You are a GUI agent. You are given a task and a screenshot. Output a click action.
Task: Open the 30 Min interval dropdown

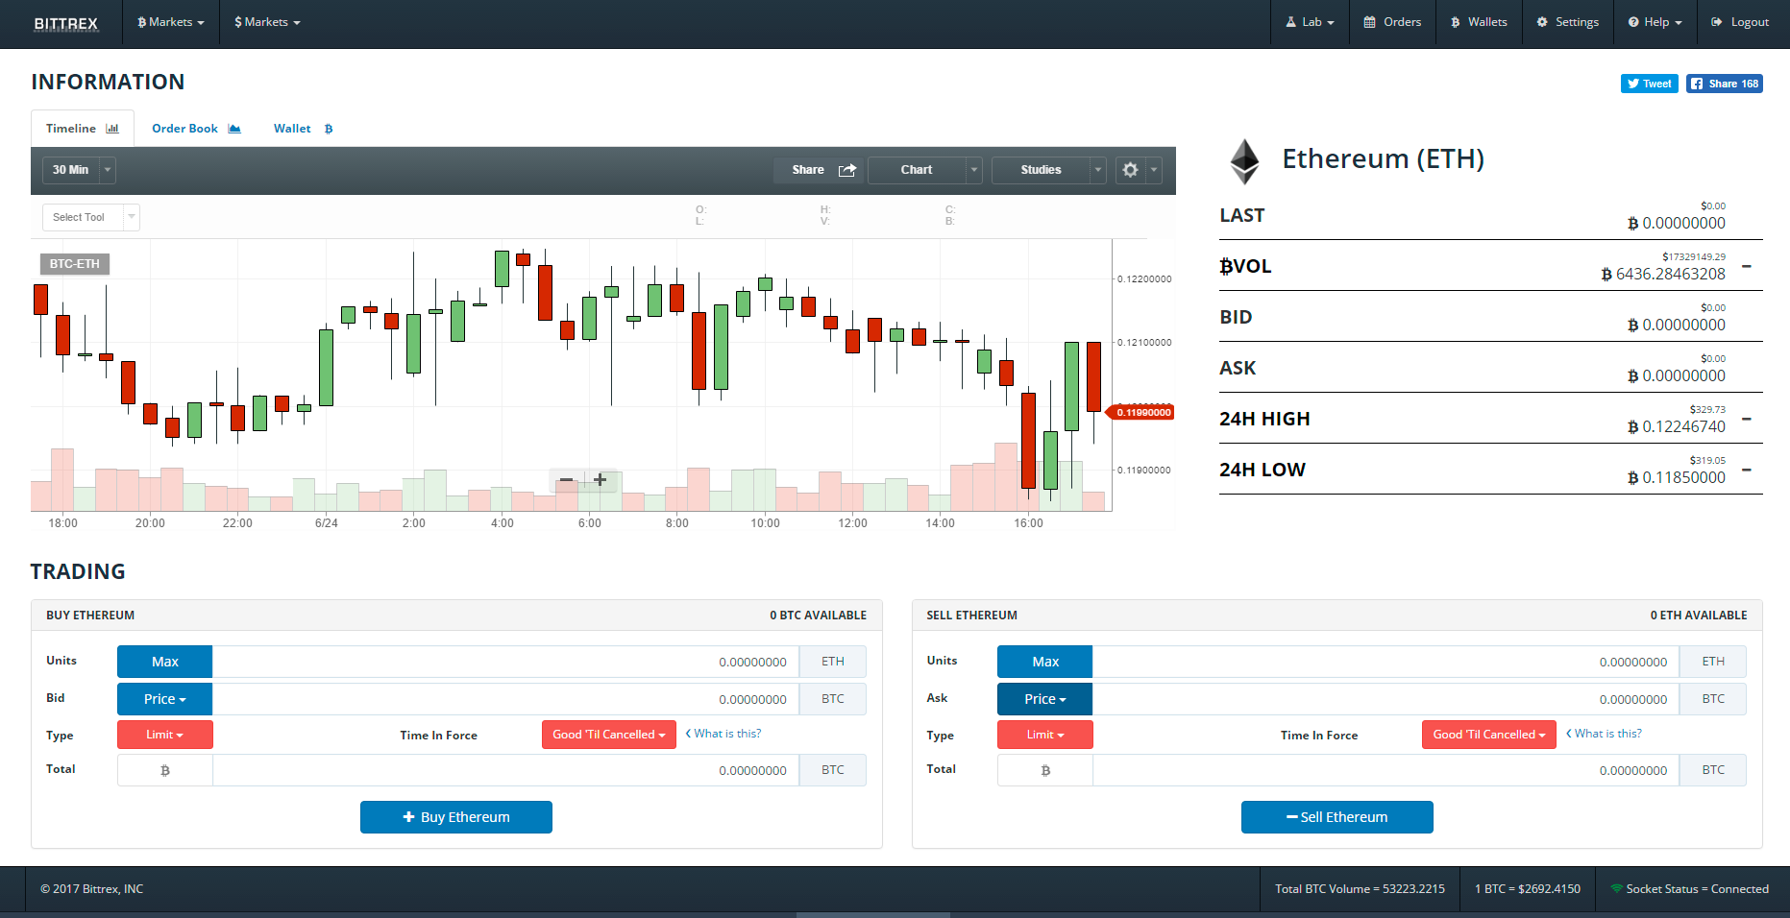click(x=79, y=170)
